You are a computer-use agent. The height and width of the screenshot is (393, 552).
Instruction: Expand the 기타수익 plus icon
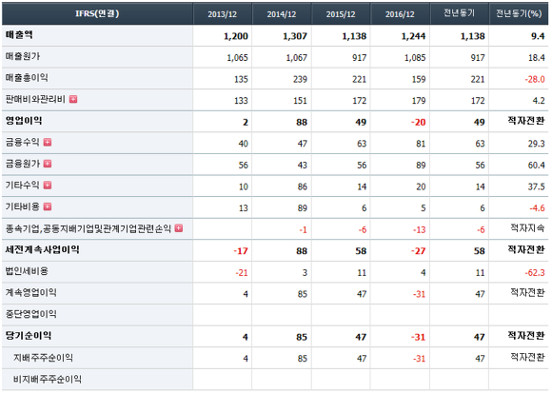click(48, 185)
